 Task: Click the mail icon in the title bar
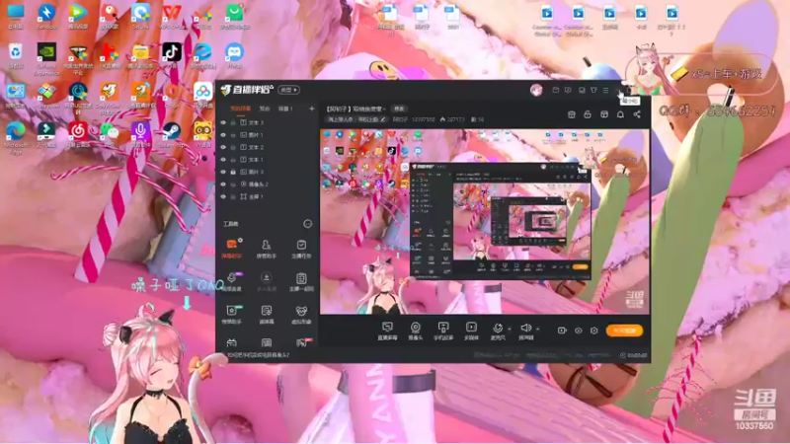[556, 90]
